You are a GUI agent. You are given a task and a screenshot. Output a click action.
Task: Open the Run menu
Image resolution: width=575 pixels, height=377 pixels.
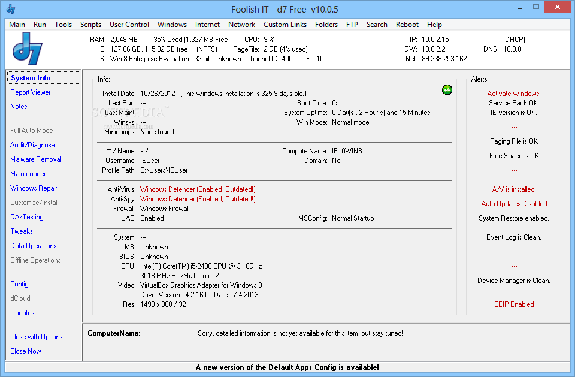coord(40,24)
